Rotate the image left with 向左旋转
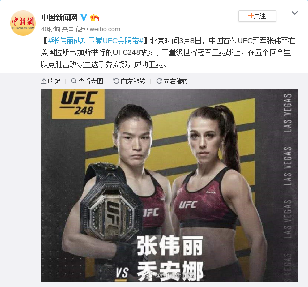The height and width of the screenshot is (287, 308). [129, 81]
